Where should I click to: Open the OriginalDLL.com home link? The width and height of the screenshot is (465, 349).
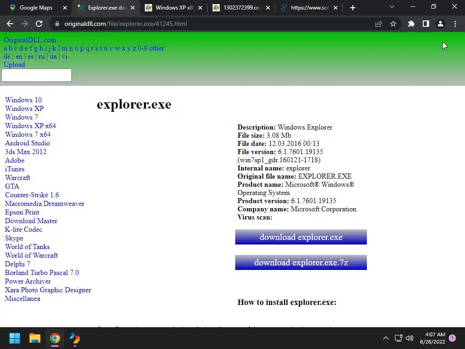[x=30, y=40]
